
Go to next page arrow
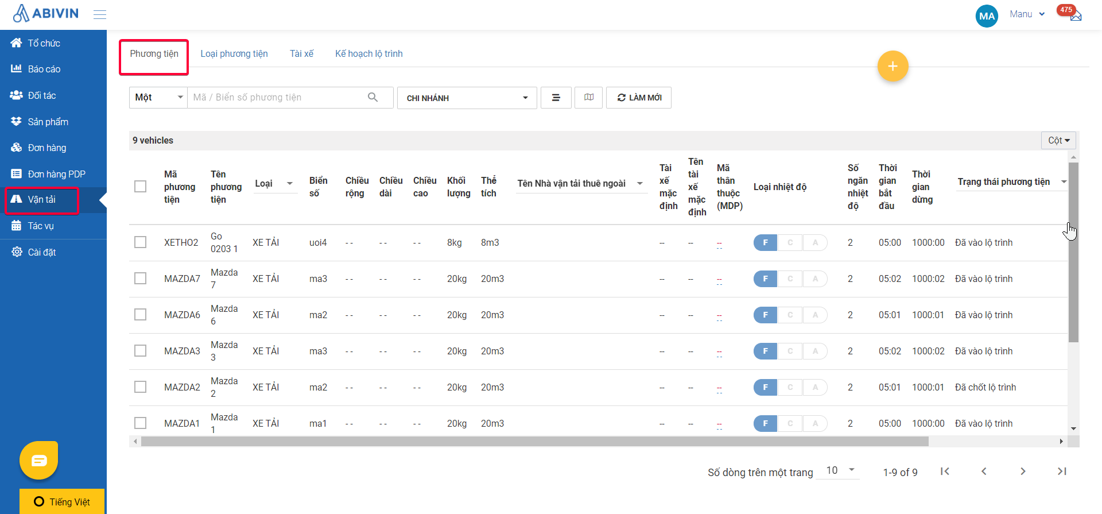click(x=1023, y=472)
